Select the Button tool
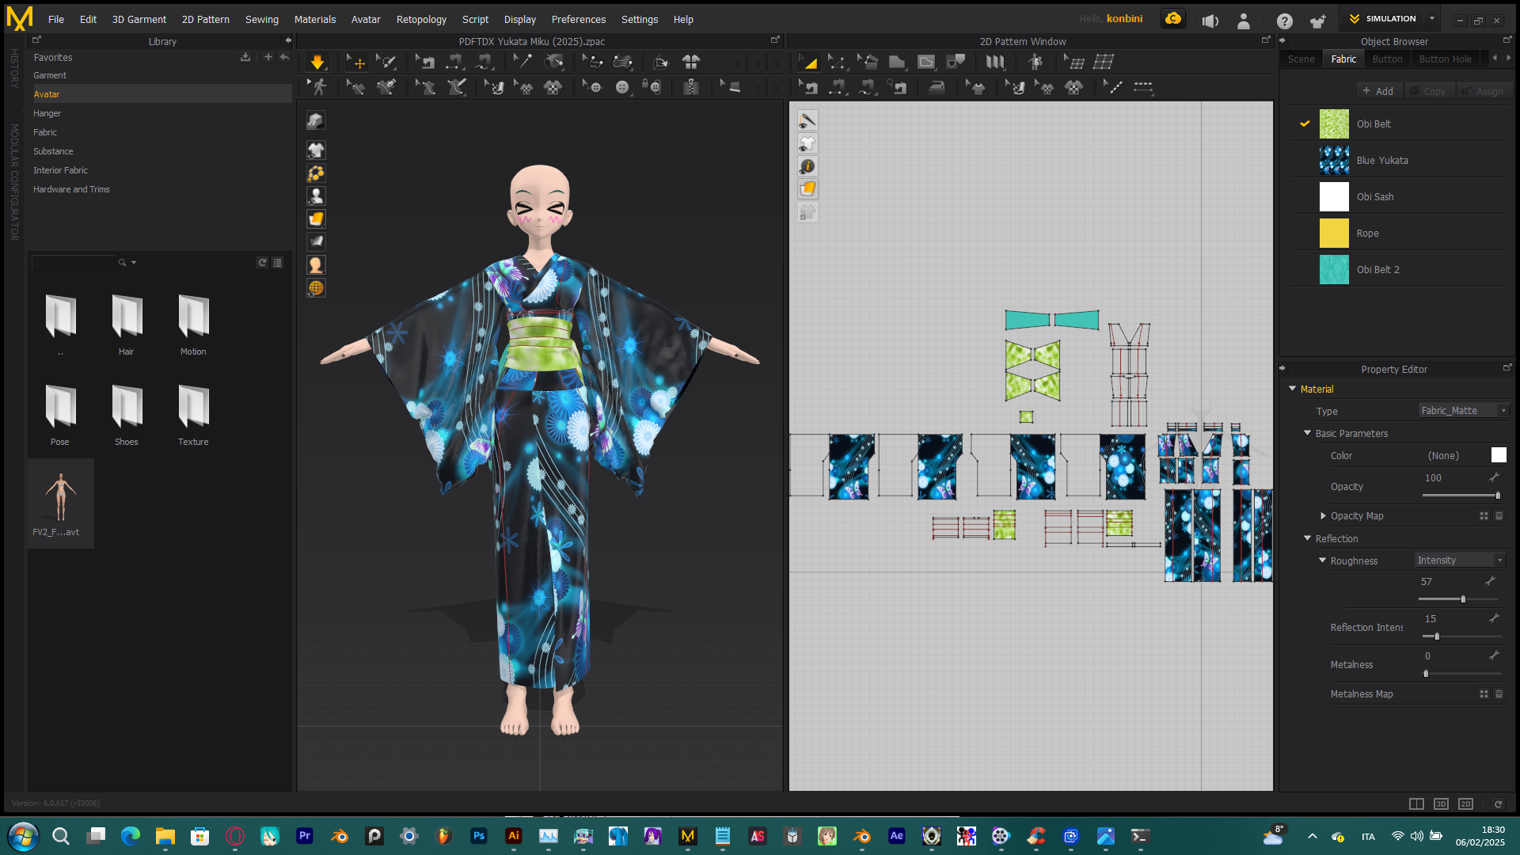The image size is (1520, 855). 623,87
